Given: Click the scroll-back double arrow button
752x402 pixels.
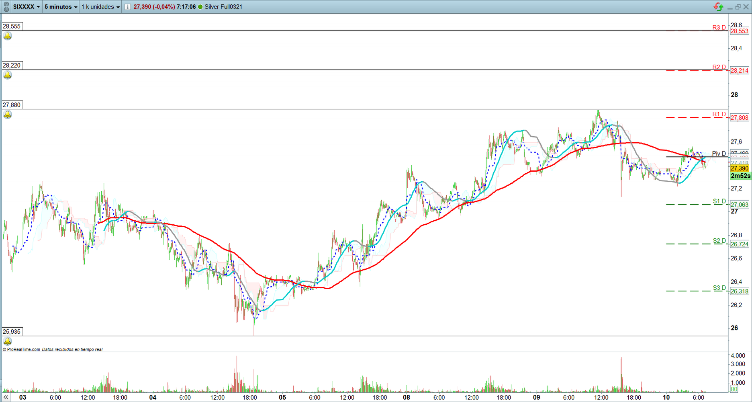Looking at the screenshot, I should point(6,397).
